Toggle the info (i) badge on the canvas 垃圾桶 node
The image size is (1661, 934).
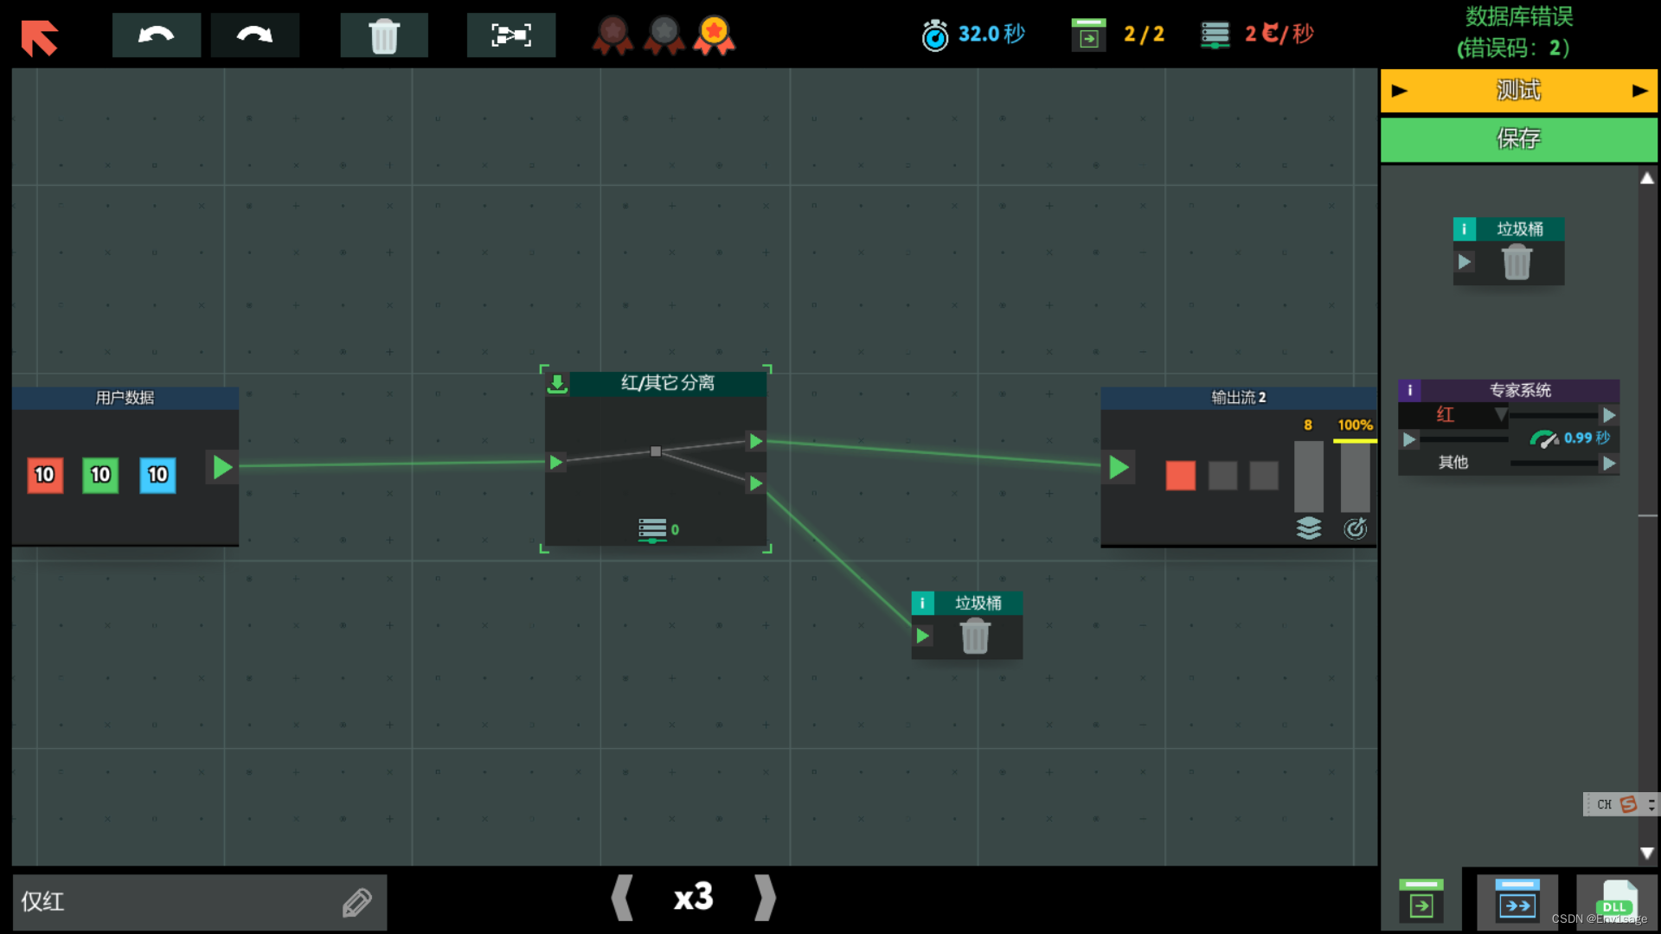(922, 603)
